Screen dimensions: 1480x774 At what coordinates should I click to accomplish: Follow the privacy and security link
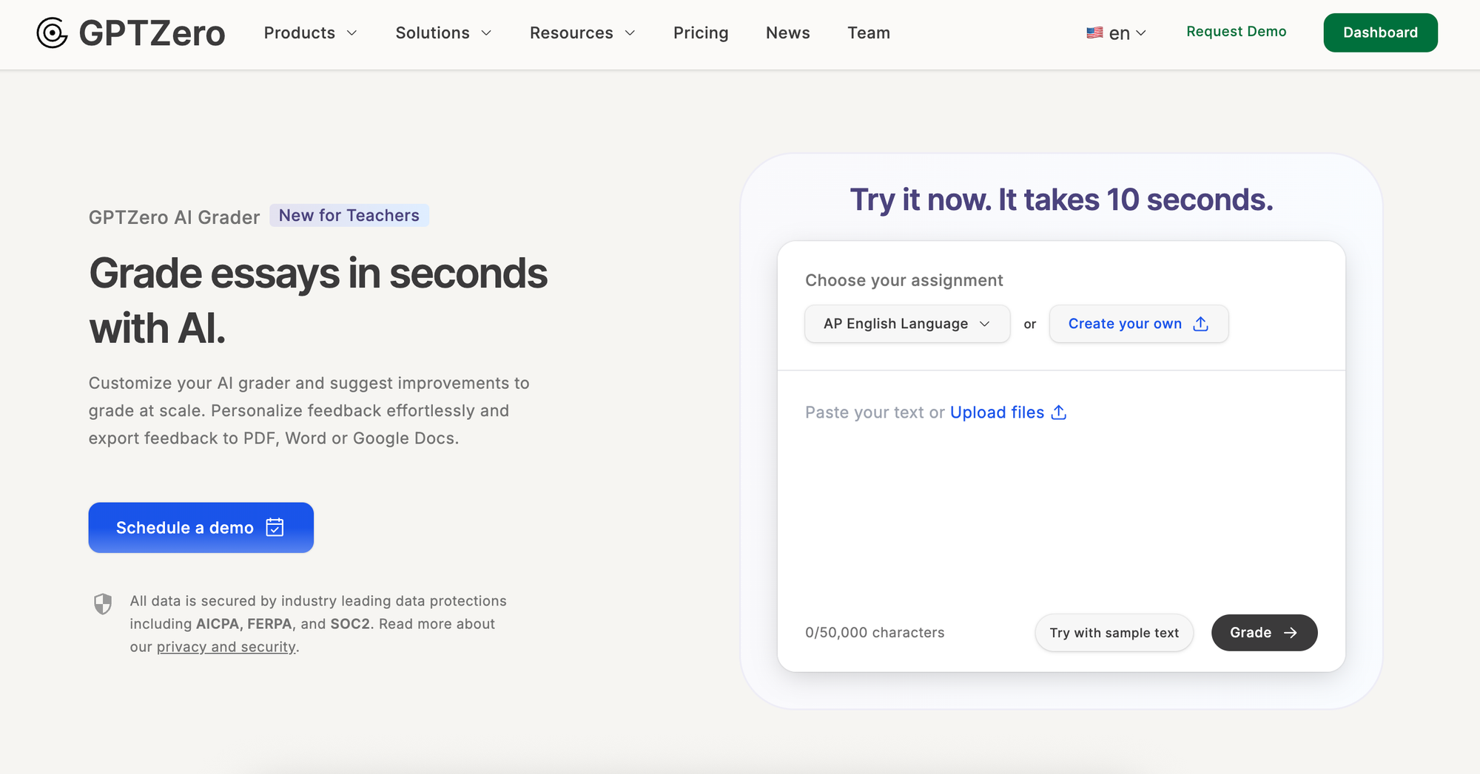click(226, 647)
